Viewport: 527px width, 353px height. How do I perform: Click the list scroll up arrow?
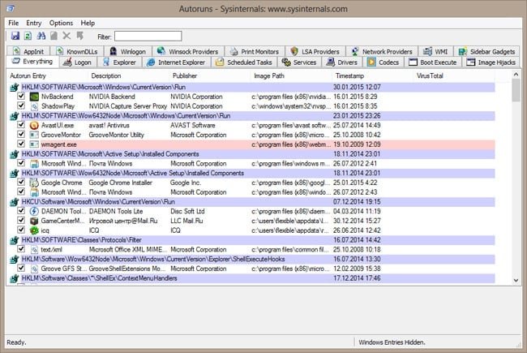(516, 75)
